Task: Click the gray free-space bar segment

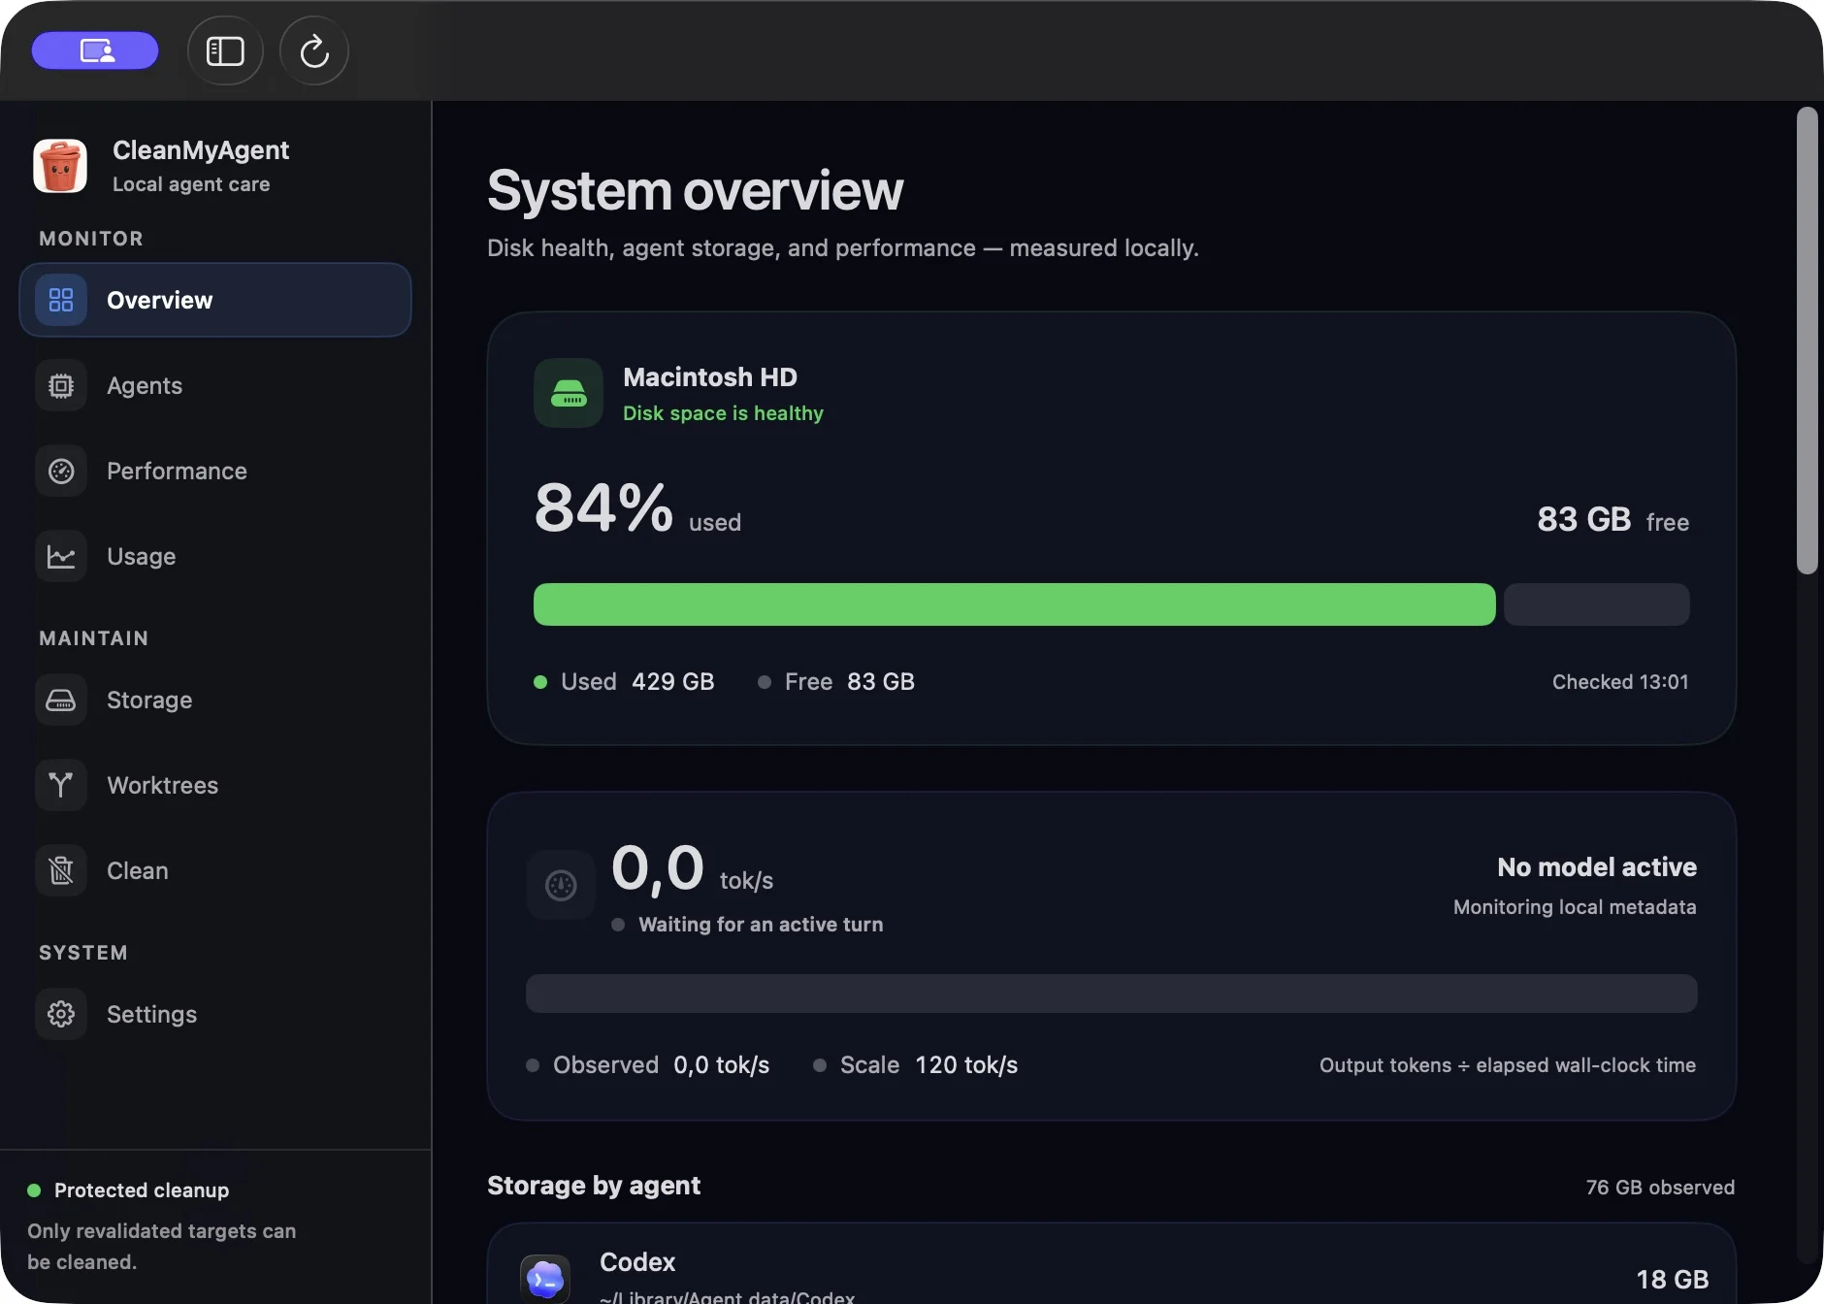Action: point(1596,604)
